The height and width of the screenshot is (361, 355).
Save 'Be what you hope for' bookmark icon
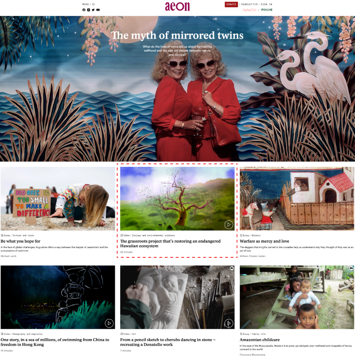pos(2,235)
